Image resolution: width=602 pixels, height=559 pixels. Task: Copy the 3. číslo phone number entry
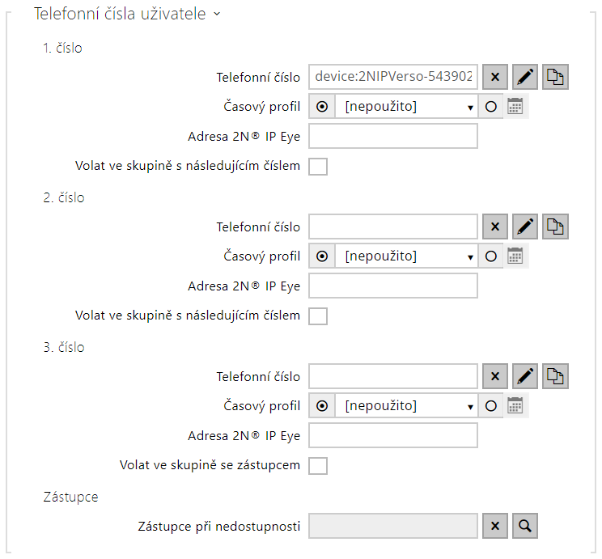click(x=555, y=376)
